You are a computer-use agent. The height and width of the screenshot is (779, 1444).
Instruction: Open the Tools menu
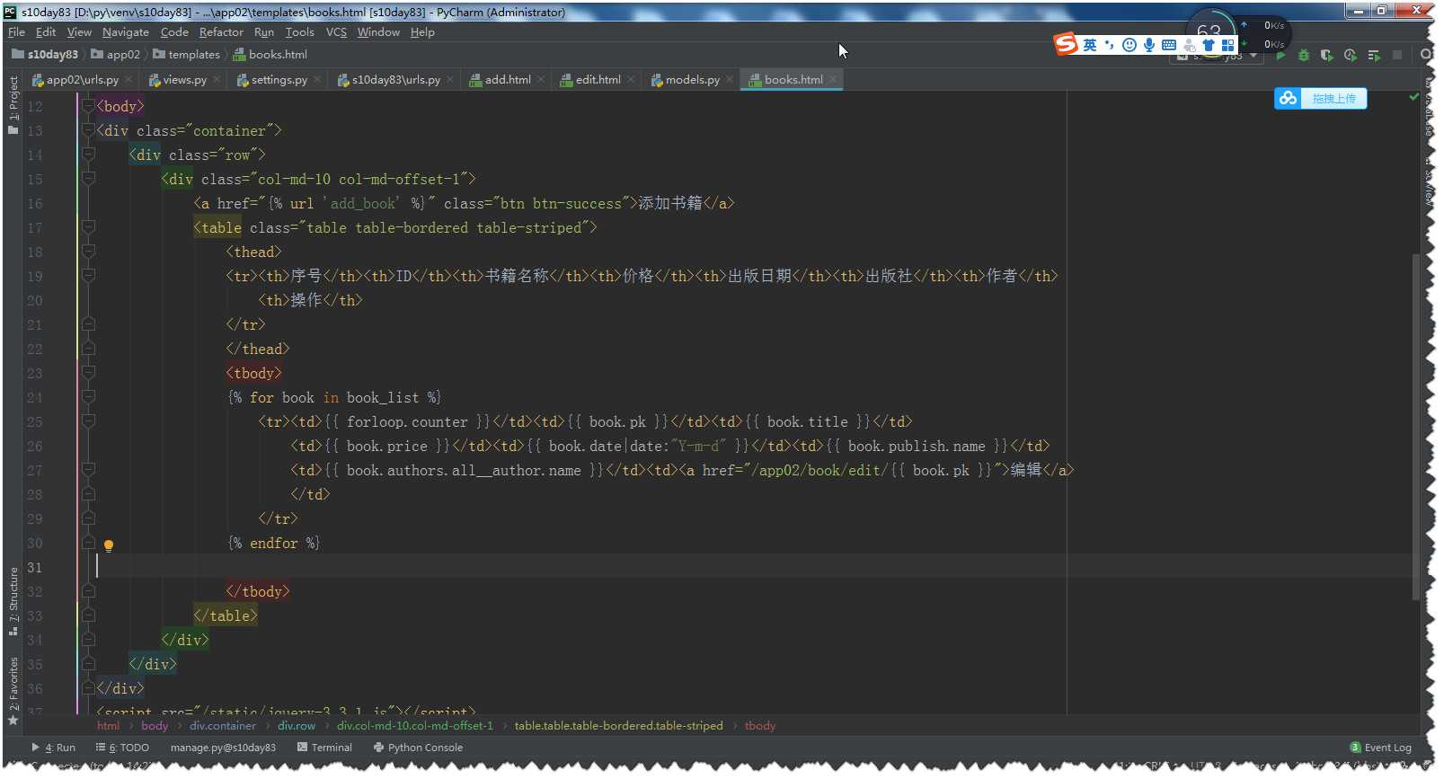pos(300,32)
